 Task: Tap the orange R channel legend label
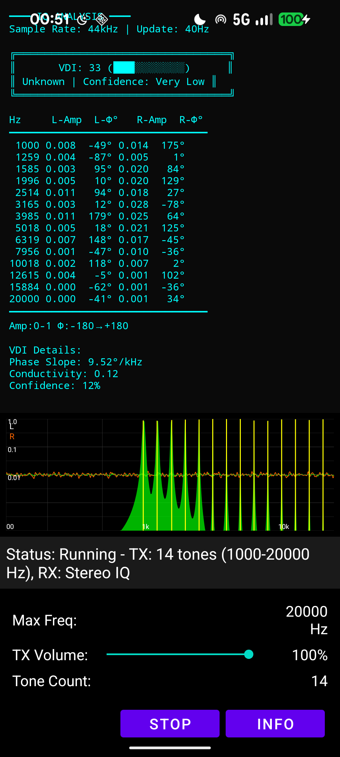12,437
